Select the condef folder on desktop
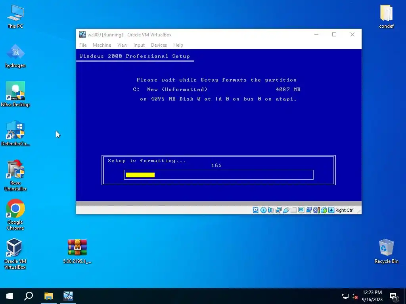Image resolution: width=406 pixels, height=304 pixels. coord(386,16)
